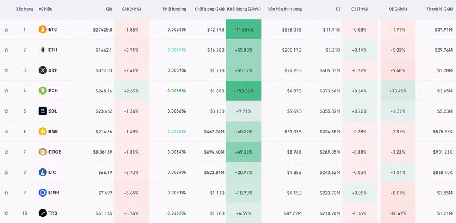Screen dimensions: 456x223
Task: Favorite BTC with its star icon
Action: 6,30
